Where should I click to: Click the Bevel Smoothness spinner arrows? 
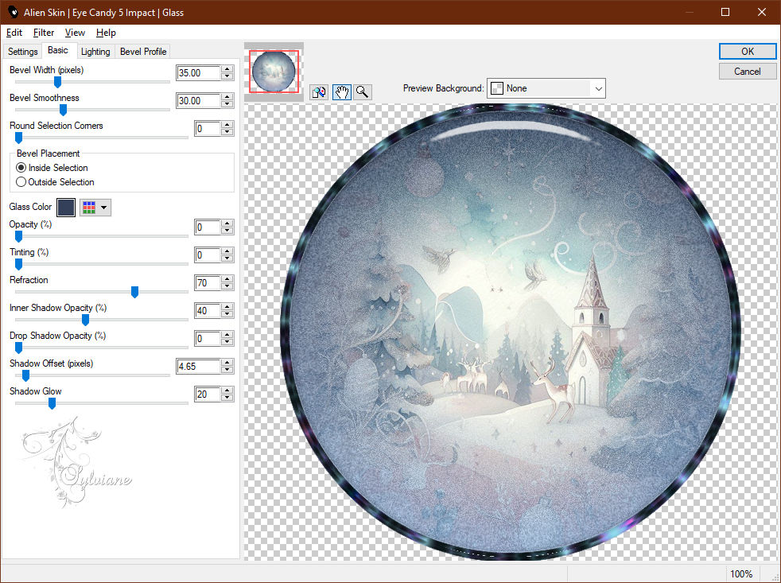(227, 101)
